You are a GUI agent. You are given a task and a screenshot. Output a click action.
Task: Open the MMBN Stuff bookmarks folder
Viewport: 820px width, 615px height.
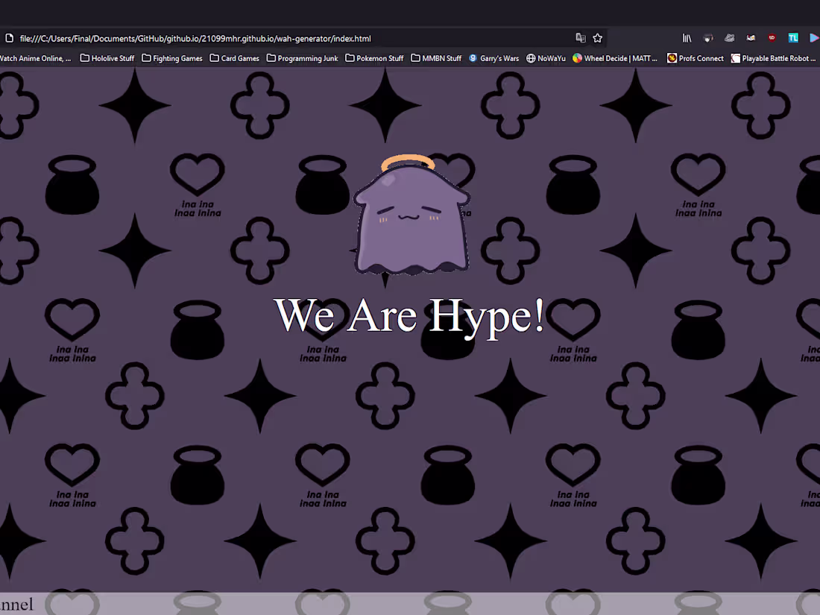click(436, 57)
